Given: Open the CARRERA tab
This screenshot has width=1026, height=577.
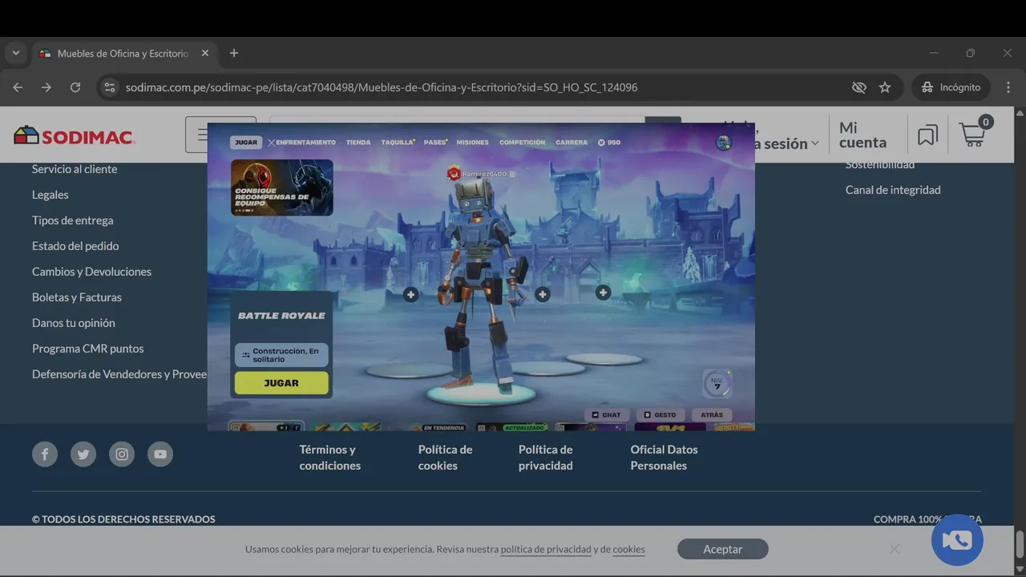Looking at the screenshot, I should click(x=572, y=143).
